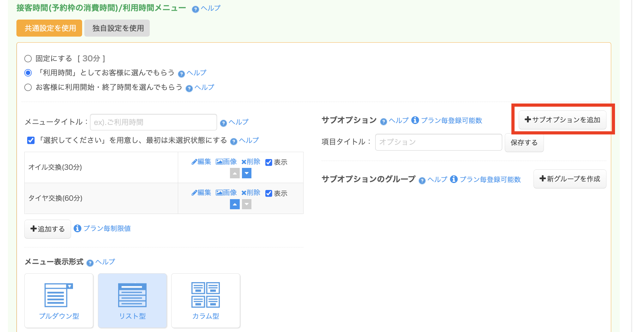
Task: Focus the 項目タイトル option text field
Action: [x=438, y=142]
